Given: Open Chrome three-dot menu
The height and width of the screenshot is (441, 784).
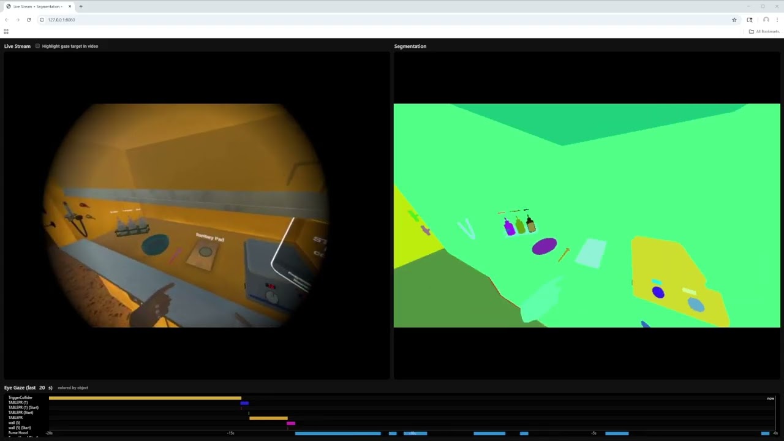Looking at the screenshot, I should pyautogui.click(x=777, y=20).
